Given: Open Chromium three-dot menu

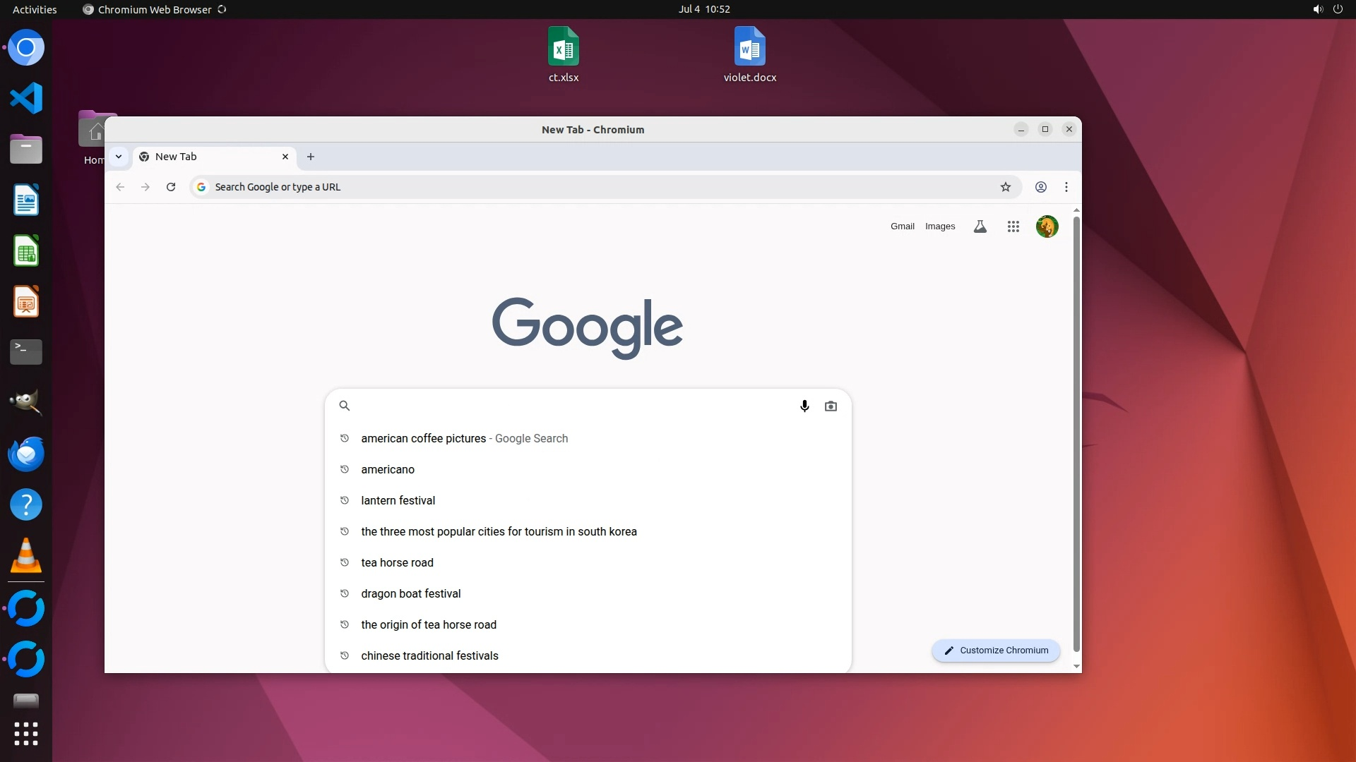Looking at the screenshot, I should (x=1066, y=187).
